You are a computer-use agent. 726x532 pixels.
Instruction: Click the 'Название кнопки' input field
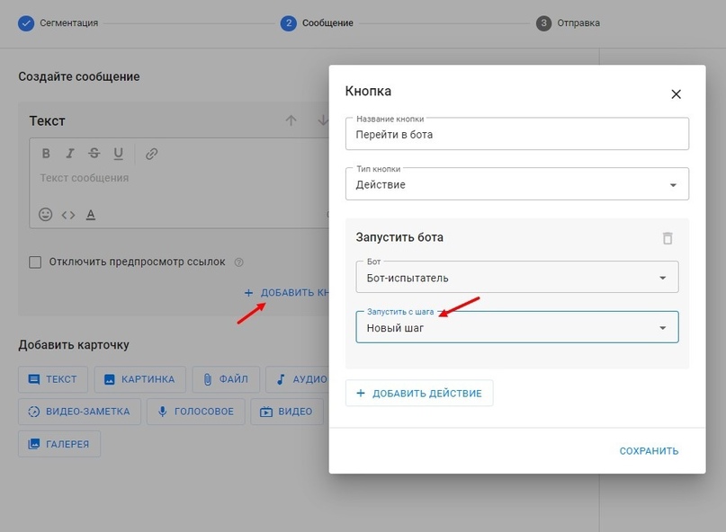click(x=516, y=135)
